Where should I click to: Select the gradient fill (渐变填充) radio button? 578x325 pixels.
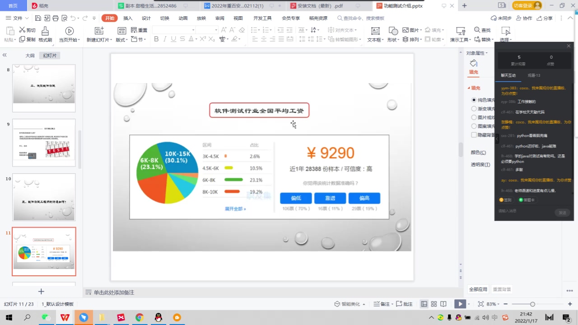coord(474,109)
